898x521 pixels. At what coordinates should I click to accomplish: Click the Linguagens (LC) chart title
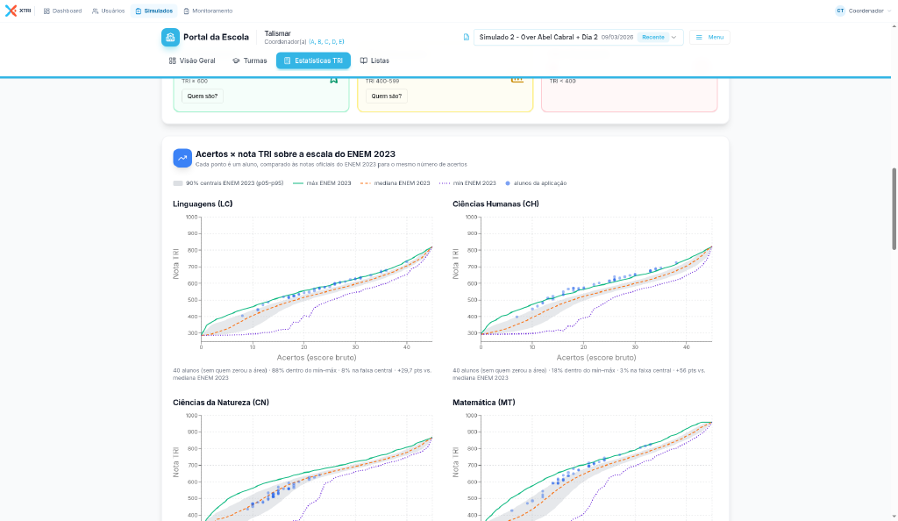click(203, 203)
